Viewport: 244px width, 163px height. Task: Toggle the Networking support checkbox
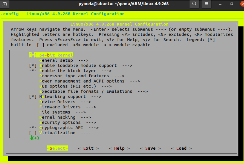(x=33, y=97)
